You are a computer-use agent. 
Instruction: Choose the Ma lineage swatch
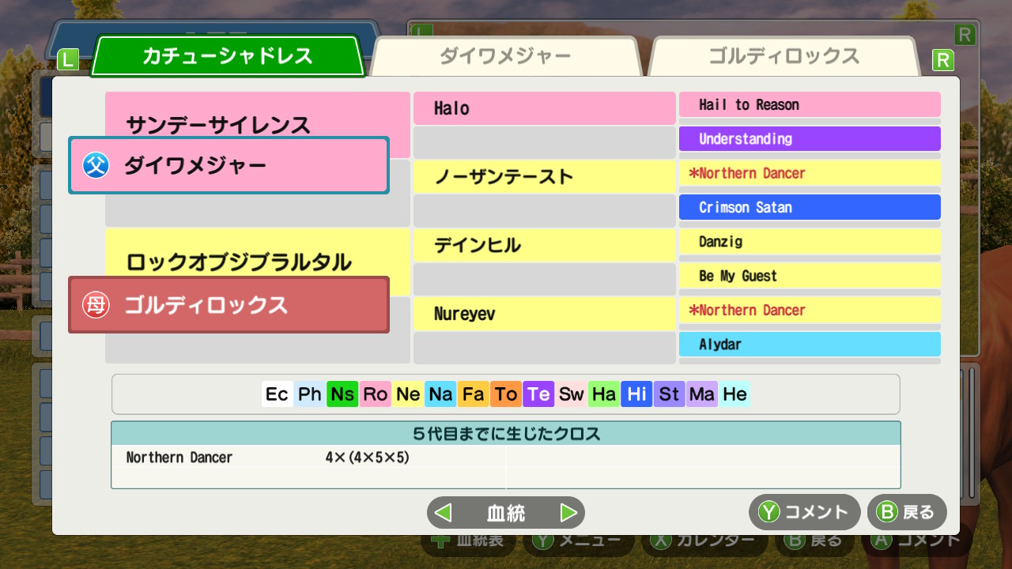(x=702, y=394)
